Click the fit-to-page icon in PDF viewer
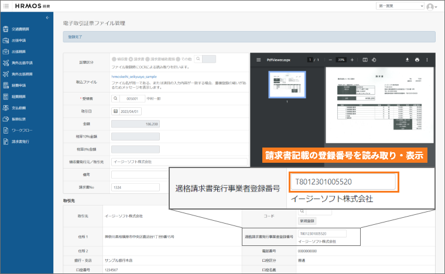This screenshot has height=274, width=445. pyautogui.click(x=365, y=60)
